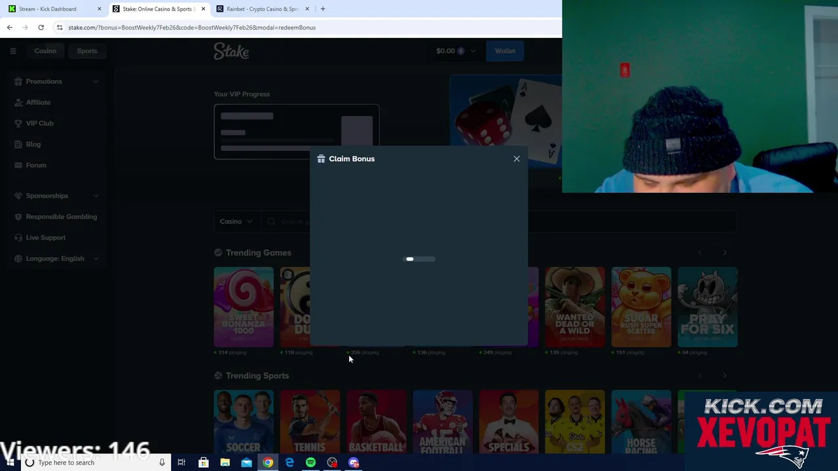Open Wanted Dead or a Wild thumbnail
Viewport: 838px width, 471px height.
575,307
